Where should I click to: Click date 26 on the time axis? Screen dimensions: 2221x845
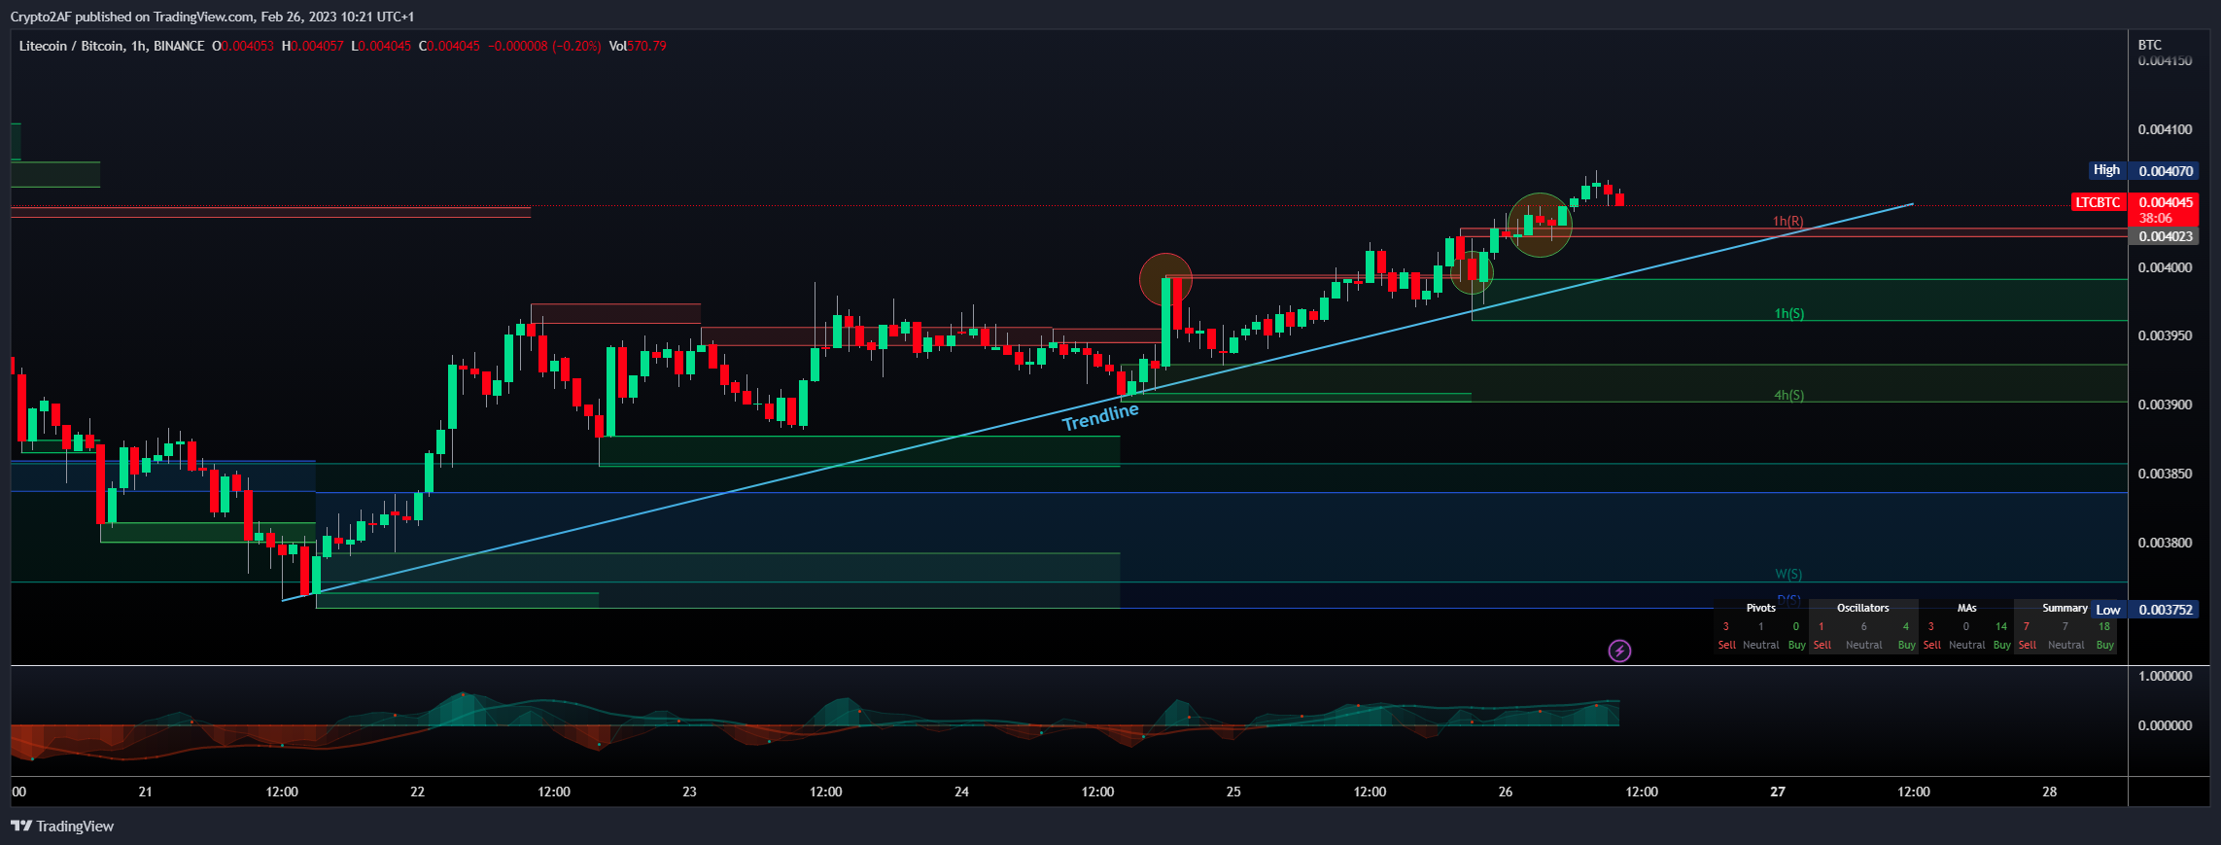[x=1505, y=792]
